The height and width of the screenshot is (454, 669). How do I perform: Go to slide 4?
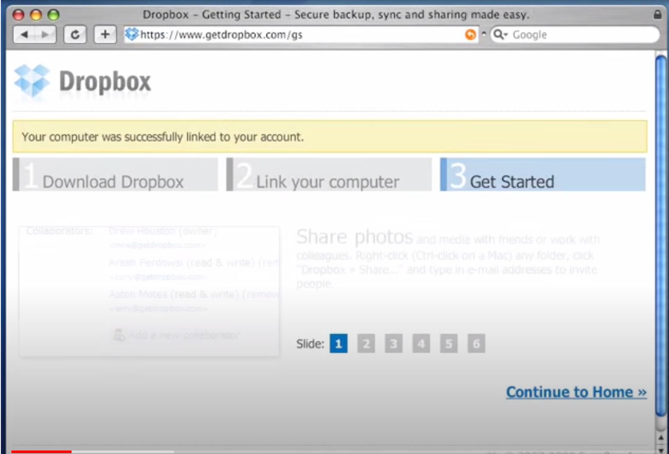click(x=421, y=344)
